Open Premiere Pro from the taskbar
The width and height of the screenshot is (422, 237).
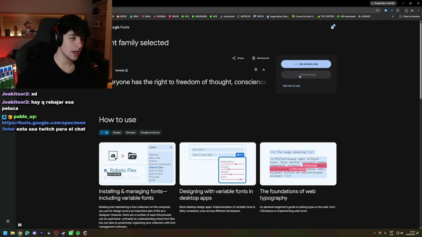42,233
